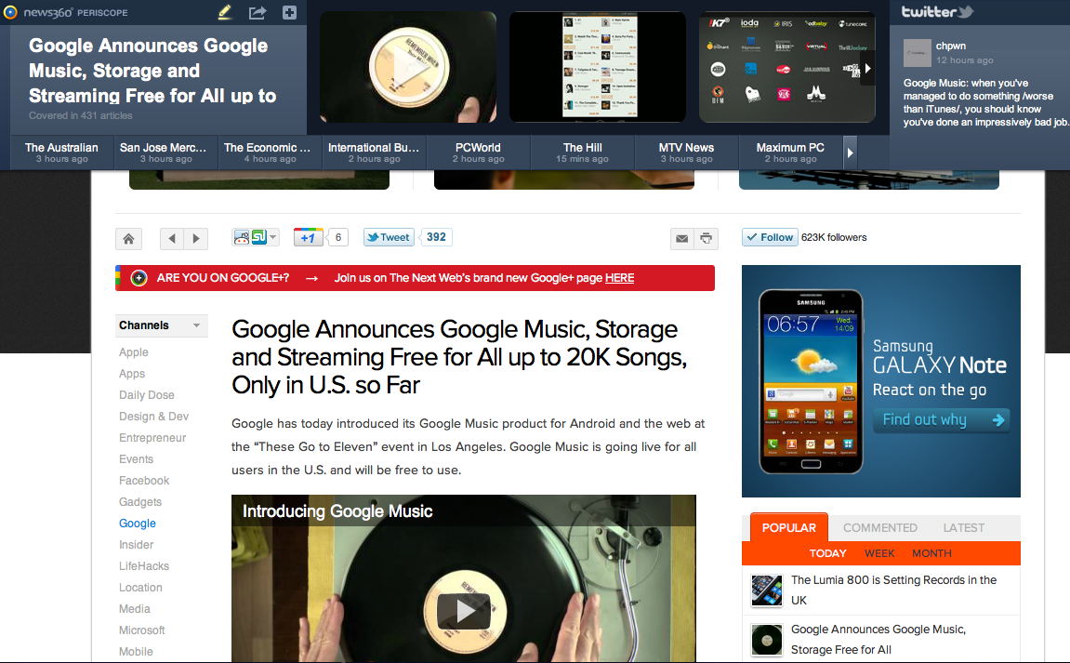Viewport: 1070px width, 663px height.
Task: Open the Google channel
Action: coord(138,523)
